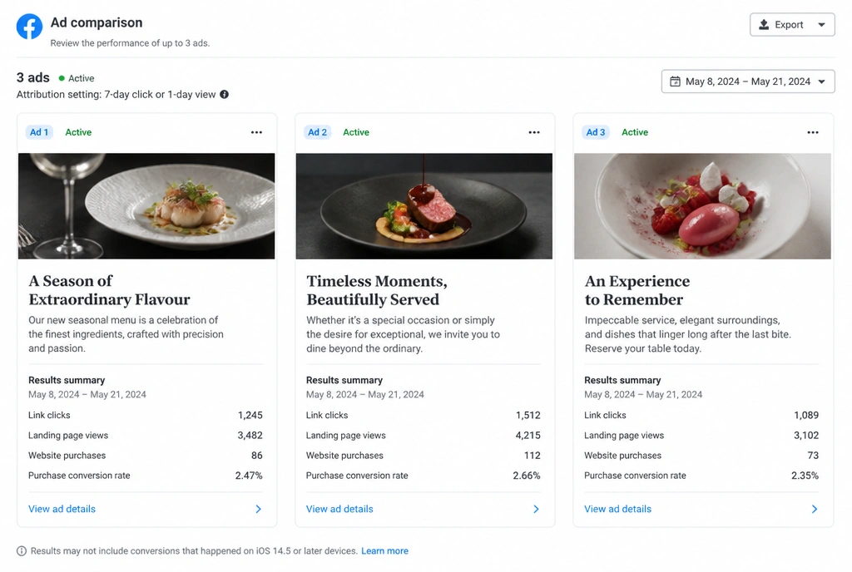Viewport: 852px width, 572px height.
Task: Follow the Learn more link
Action: (384, 551)
